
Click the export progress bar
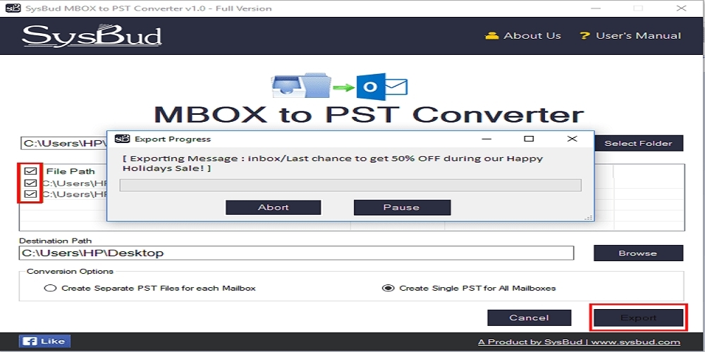(350, 185)
